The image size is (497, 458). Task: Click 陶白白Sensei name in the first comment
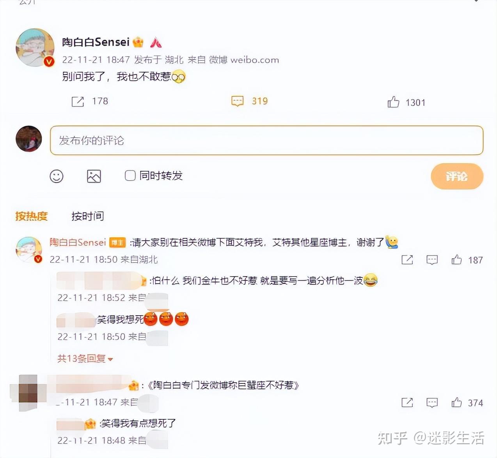[78, 242]
